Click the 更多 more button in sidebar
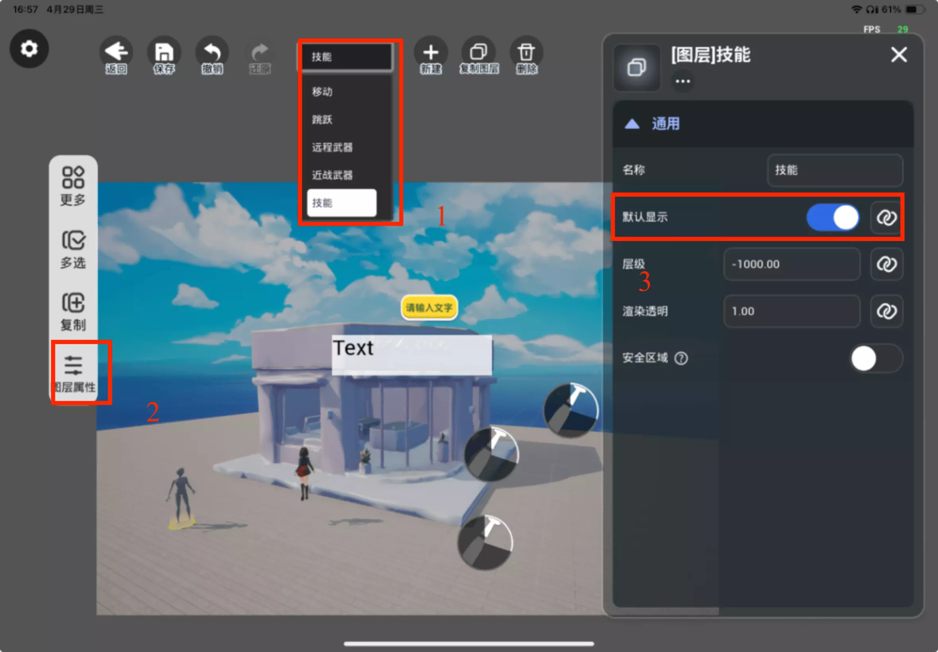 (74, 186)
